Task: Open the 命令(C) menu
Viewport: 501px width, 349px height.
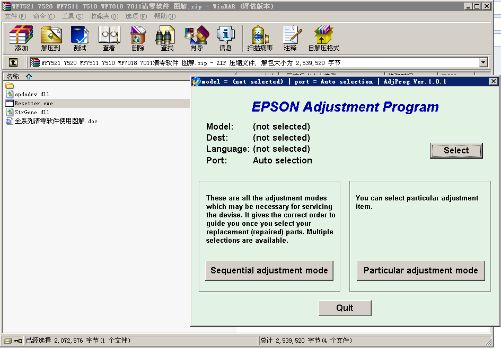Action: (44, 16)
